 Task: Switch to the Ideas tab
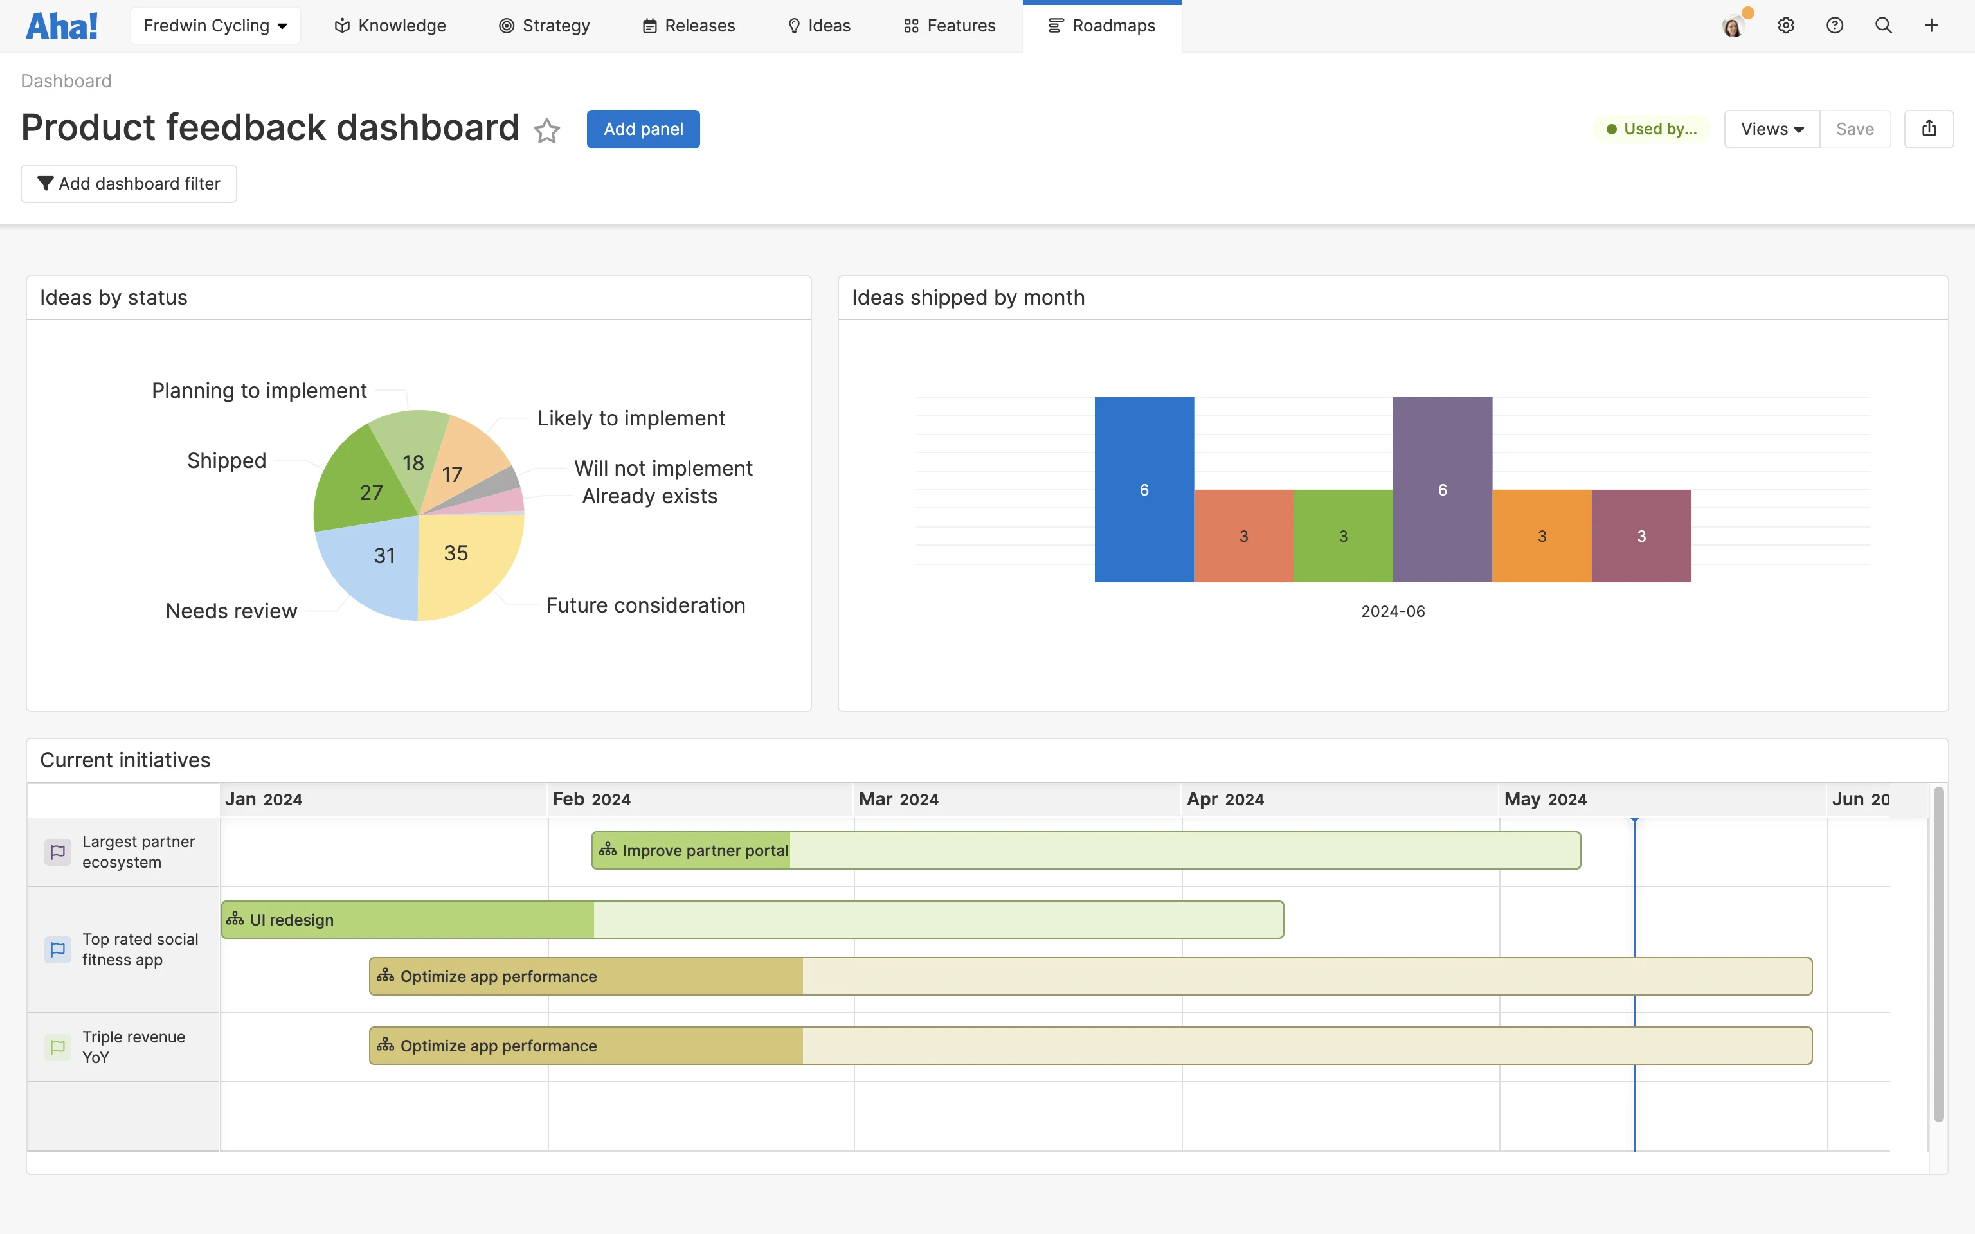(818, 26)
